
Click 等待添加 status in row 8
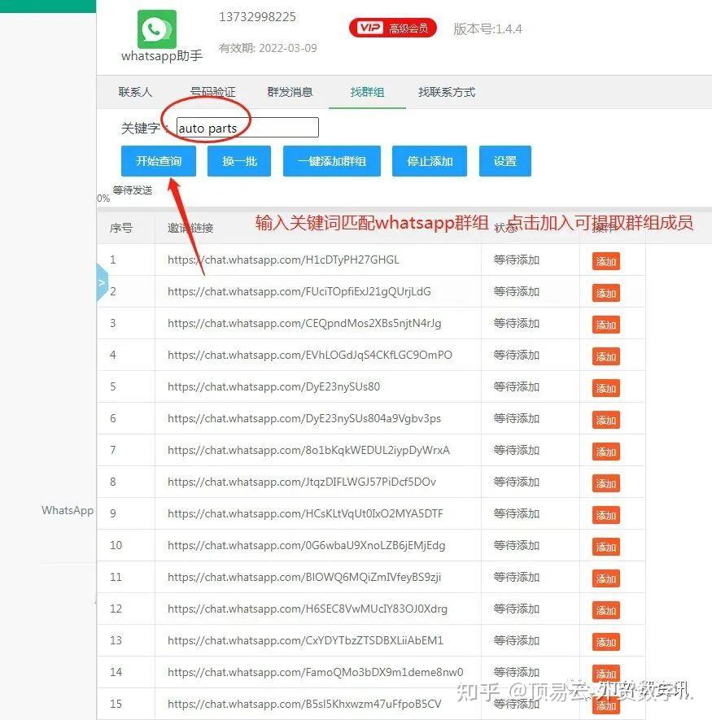[x=517, y=482]
